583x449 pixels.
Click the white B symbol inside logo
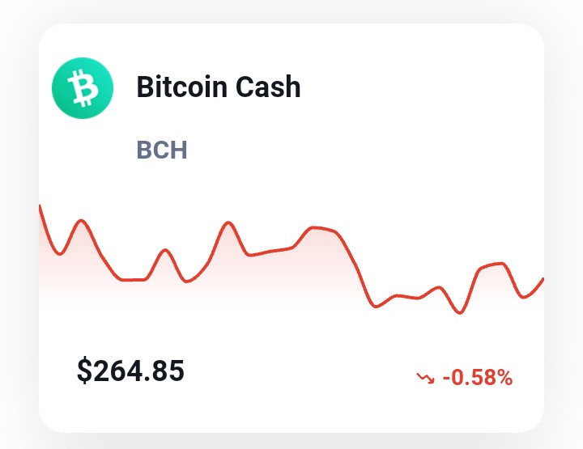(x=83, y=88)
